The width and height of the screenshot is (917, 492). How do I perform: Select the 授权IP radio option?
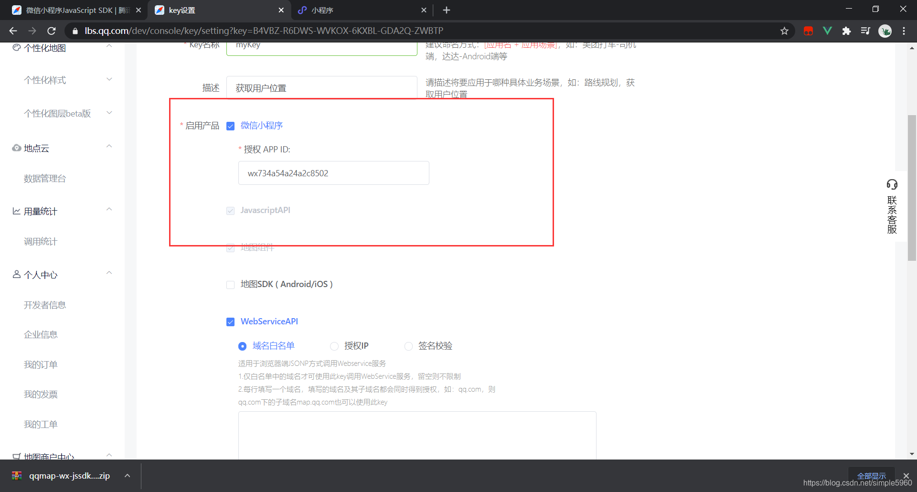pos(334,346)
